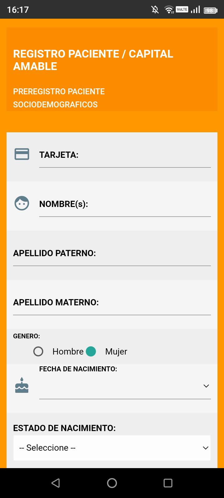Tap the battery indicator in status bar
This screenshot has width=224, height=498.
pyautogui.click(x=210, y=10)
